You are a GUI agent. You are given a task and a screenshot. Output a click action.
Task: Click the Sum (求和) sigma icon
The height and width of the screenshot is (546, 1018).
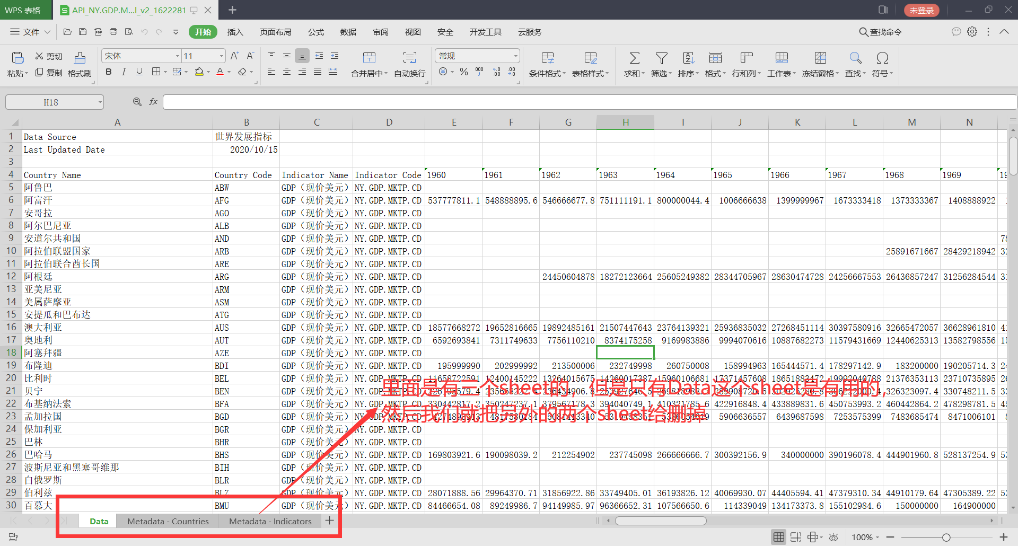(634, 58)
